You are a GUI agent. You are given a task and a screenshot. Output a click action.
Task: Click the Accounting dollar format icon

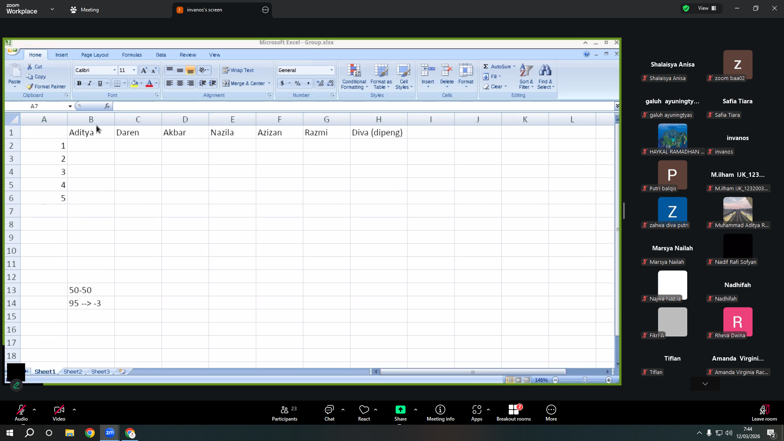pos(282,83)
